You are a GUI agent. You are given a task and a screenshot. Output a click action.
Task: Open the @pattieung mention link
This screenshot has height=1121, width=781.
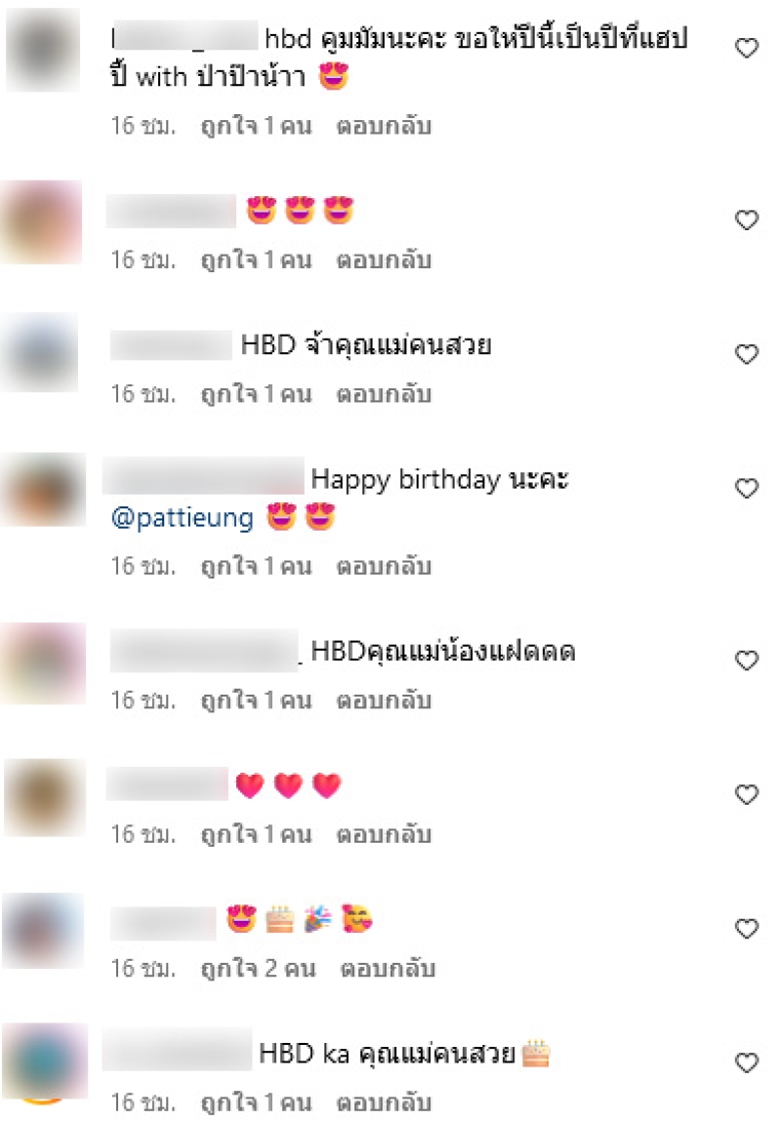(x=183, y=518)
